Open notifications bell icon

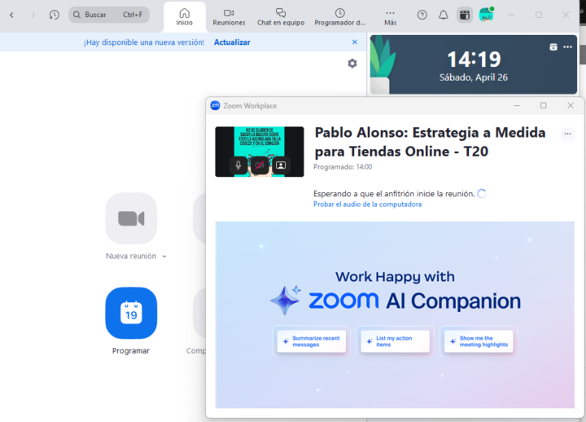click(x=444, y=15)
